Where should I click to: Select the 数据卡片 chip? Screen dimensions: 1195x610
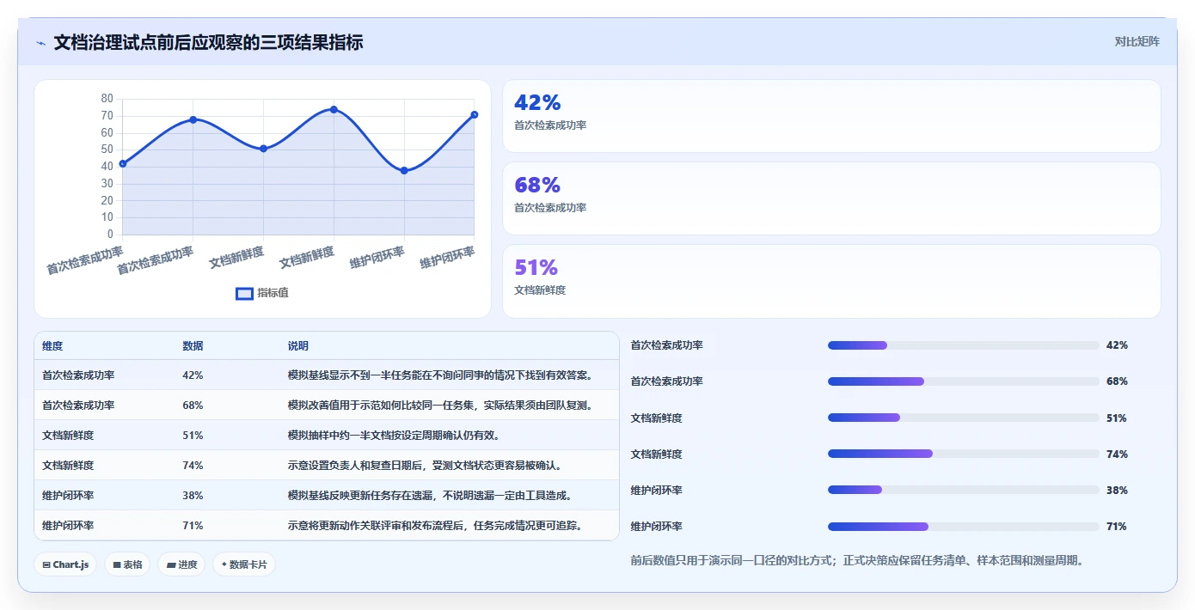click(x=244, y=564)
